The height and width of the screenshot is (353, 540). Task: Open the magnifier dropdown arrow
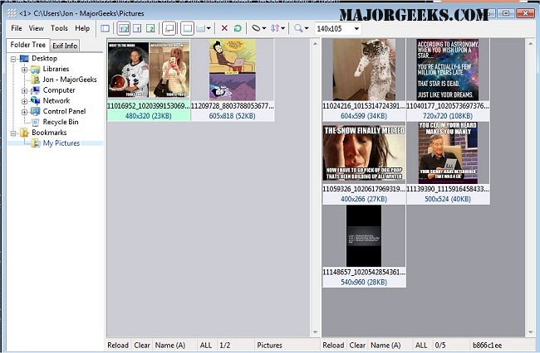coord(307,28)
